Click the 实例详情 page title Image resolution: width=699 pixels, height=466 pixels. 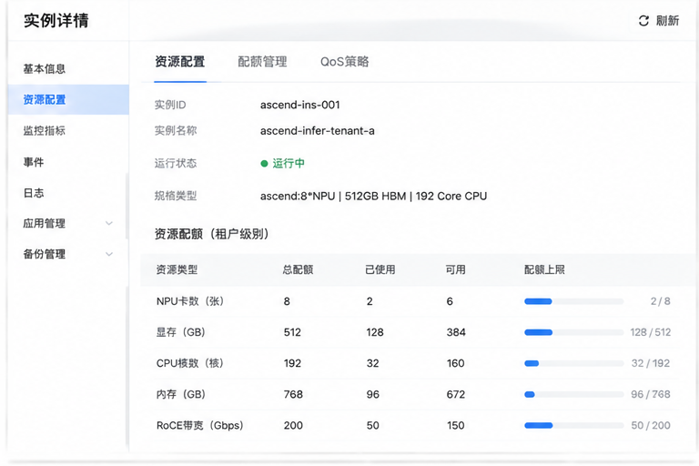56,21
